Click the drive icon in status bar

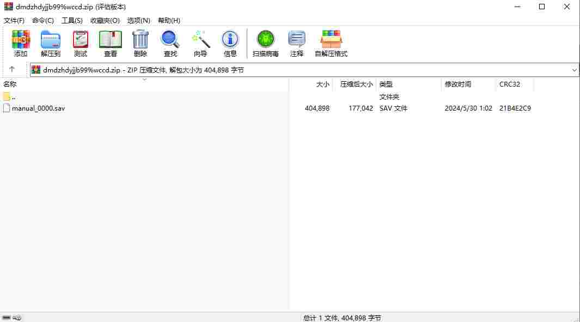pyautogui.click(x=7, y=318)
